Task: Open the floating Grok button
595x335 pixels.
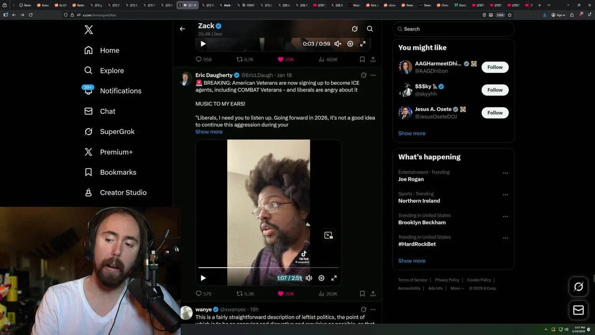Action: (579, 287)
